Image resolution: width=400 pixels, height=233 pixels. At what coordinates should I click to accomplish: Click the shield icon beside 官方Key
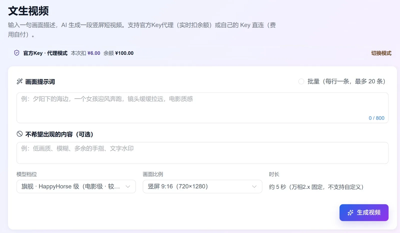17,53
